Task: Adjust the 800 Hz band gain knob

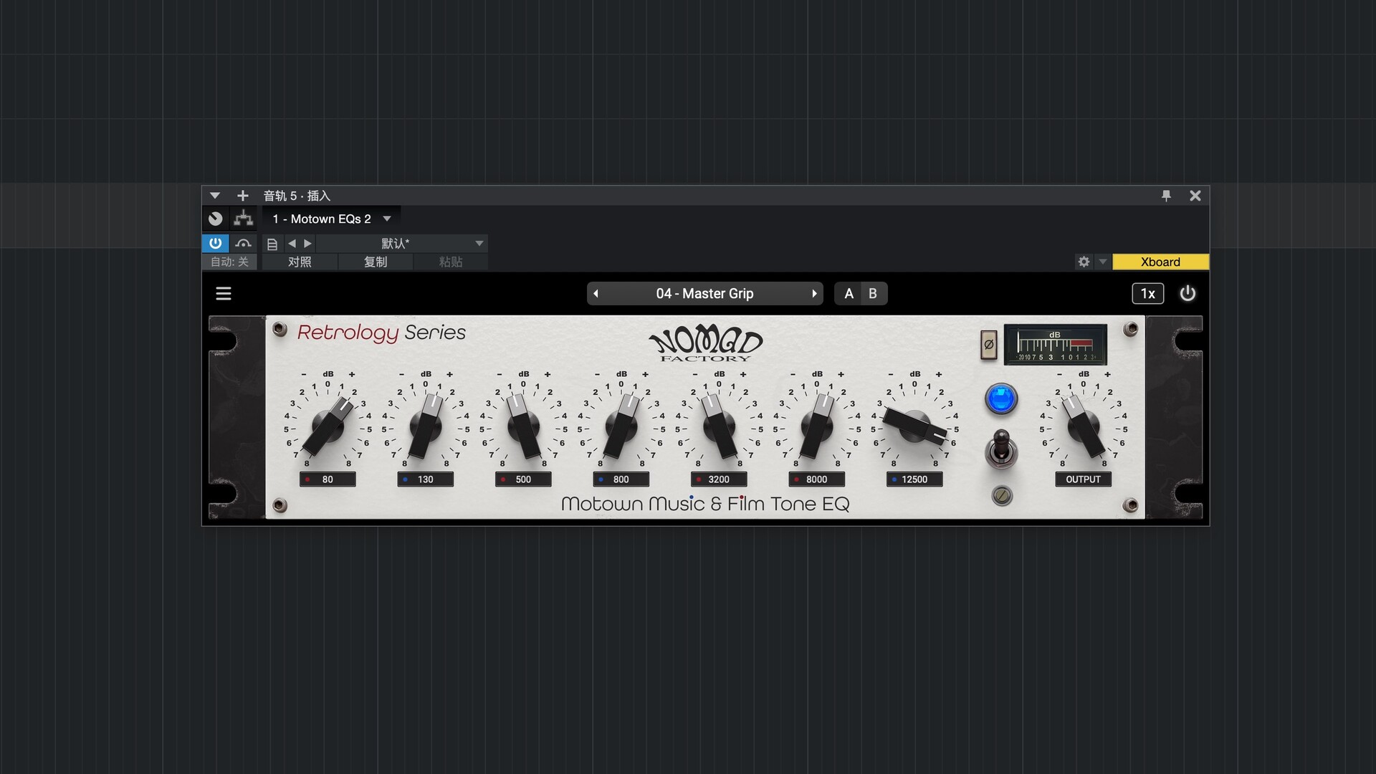Action: pos(621,427)
